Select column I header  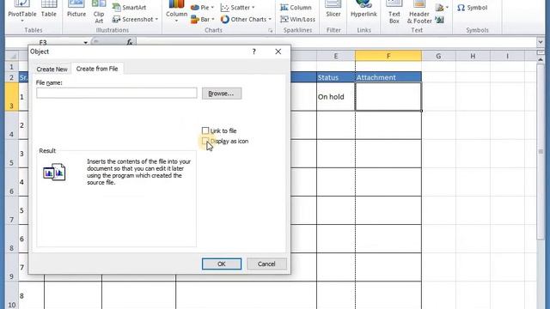coord(507,56)
